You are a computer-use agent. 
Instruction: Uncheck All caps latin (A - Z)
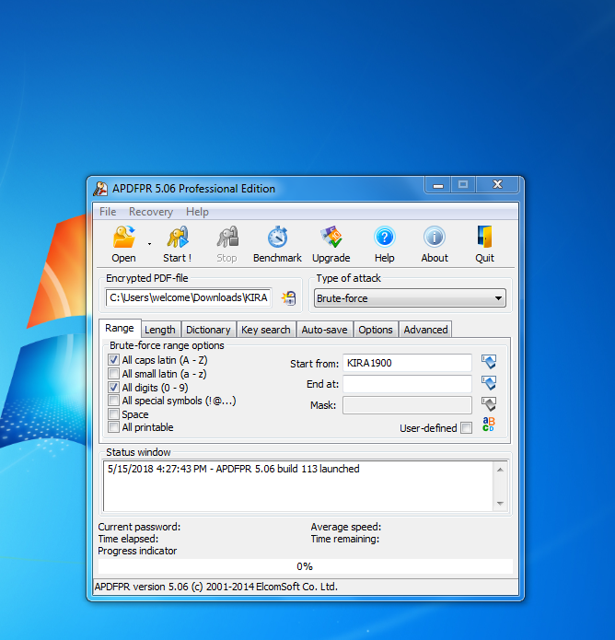[113, 360]
